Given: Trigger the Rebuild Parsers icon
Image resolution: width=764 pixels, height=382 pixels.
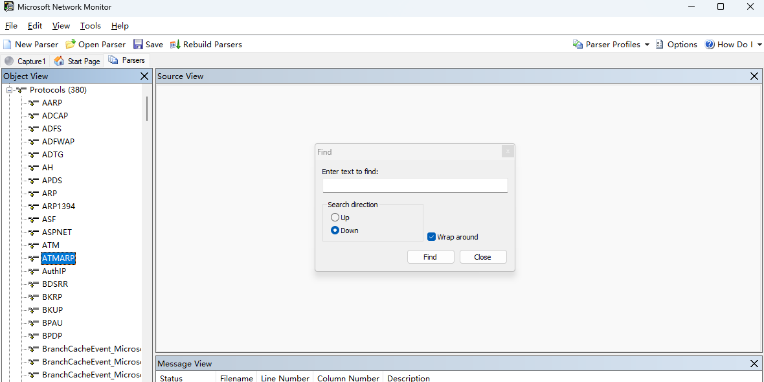Looking at the screenshot, I should tap(174, 44).
